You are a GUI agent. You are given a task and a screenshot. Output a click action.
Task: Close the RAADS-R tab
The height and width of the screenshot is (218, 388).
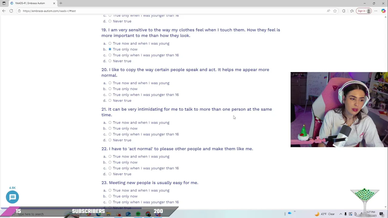click(x=54, y=3)
